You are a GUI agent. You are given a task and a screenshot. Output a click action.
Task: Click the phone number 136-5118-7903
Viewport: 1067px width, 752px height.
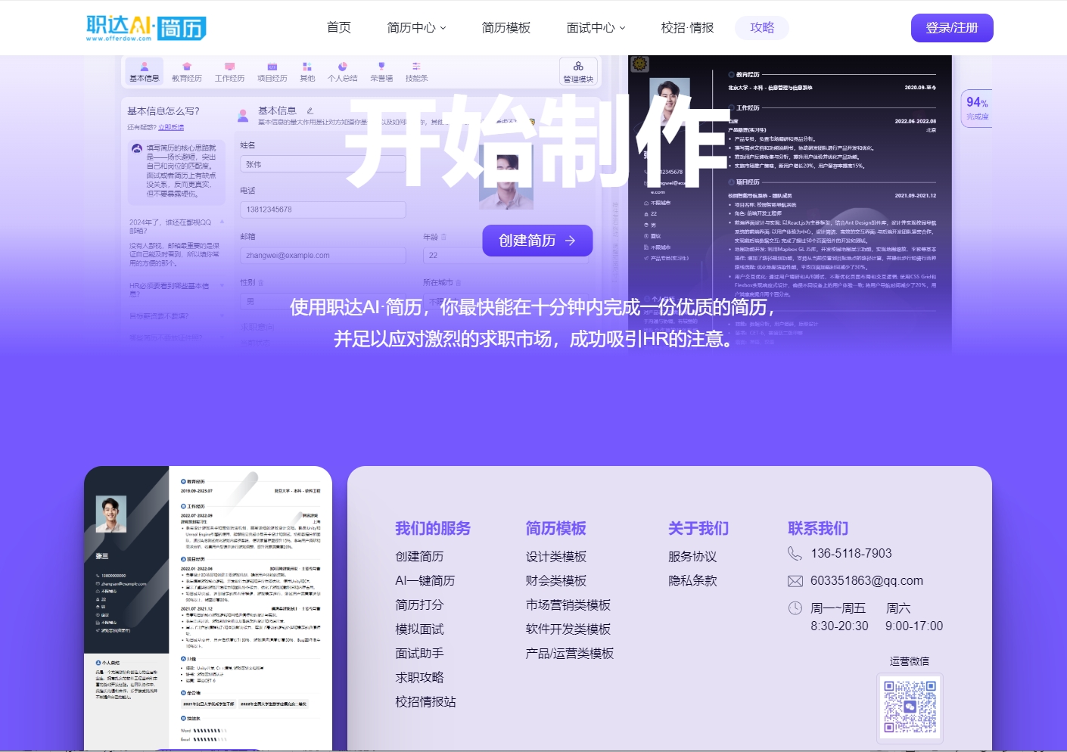coord(851,554)
